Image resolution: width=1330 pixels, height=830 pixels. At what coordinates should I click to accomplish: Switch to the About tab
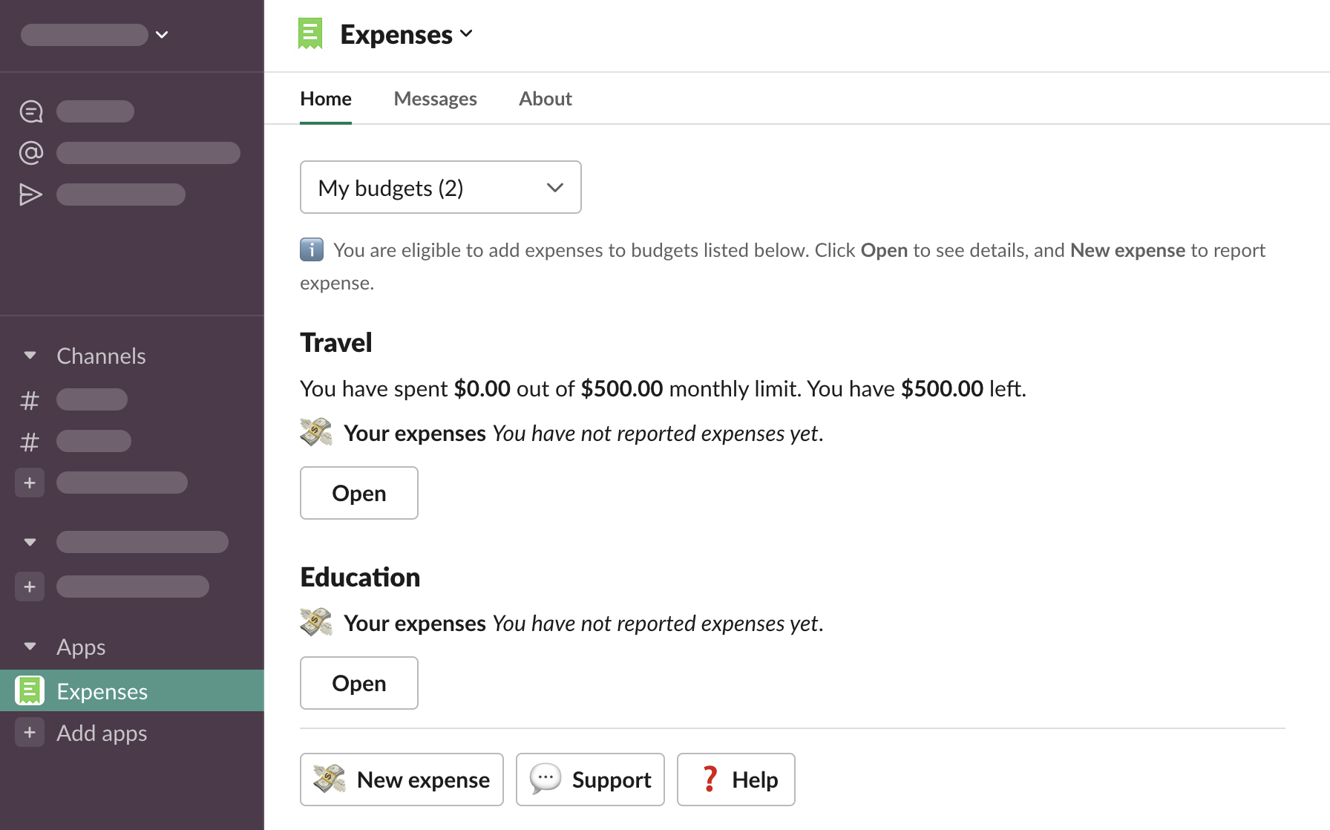click(545, 99)
